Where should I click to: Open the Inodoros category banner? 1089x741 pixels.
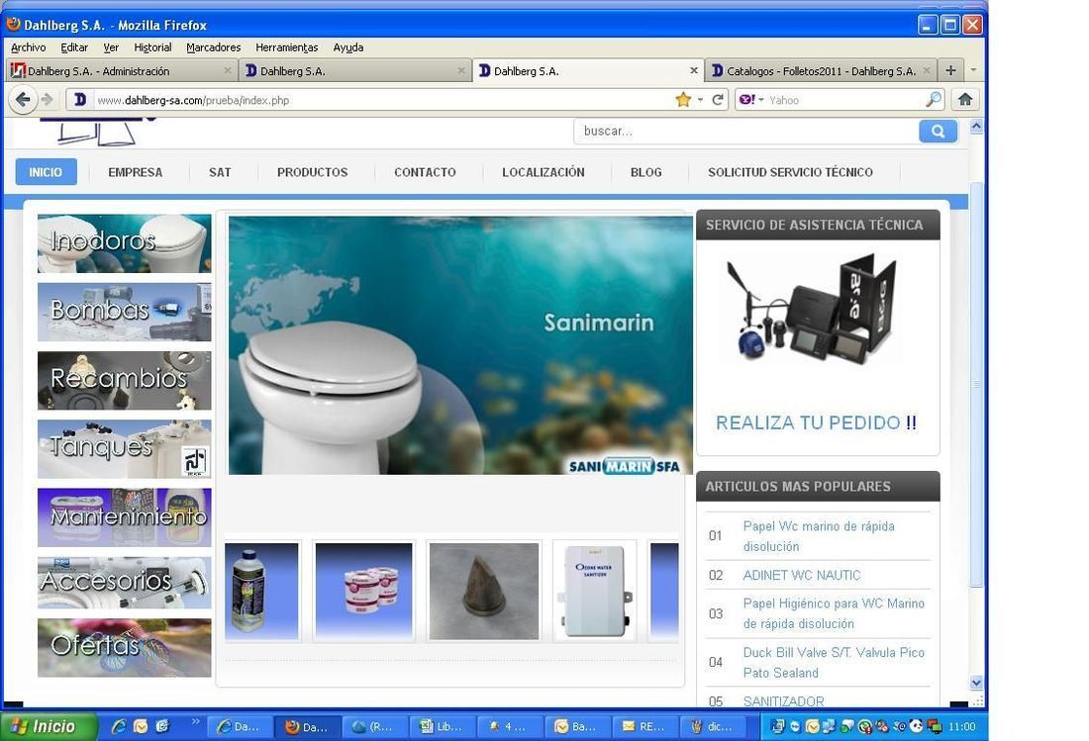point(125,242)
